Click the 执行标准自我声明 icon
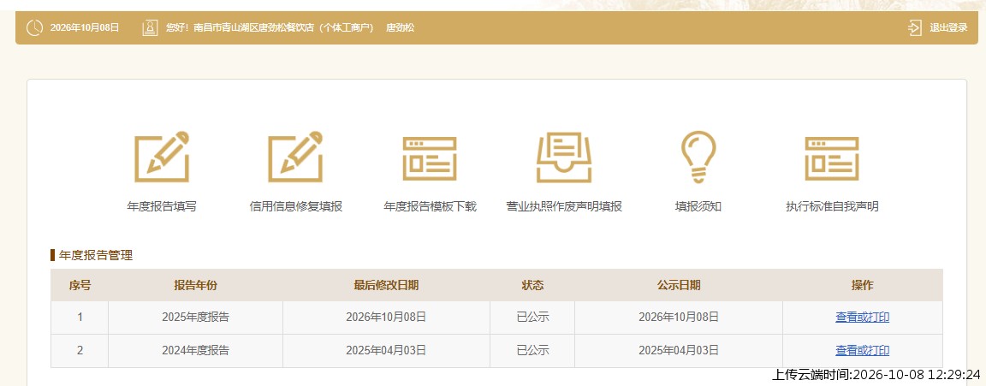 (832, 159)
